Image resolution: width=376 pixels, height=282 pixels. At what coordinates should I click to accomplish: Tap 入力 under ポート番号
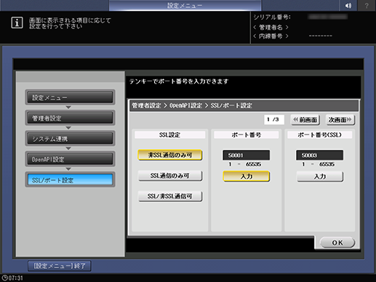point(247,177)
